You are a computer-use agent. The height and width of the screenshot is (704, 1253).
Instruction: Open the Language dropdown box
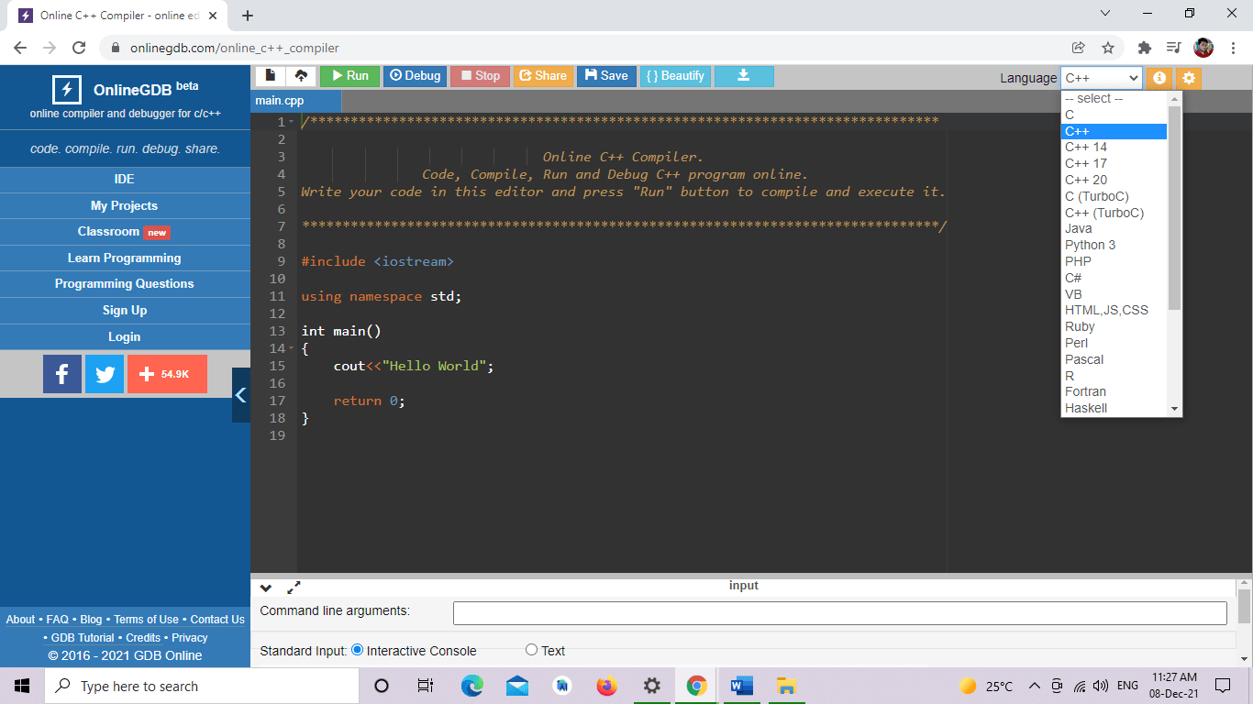point(1102,78)
